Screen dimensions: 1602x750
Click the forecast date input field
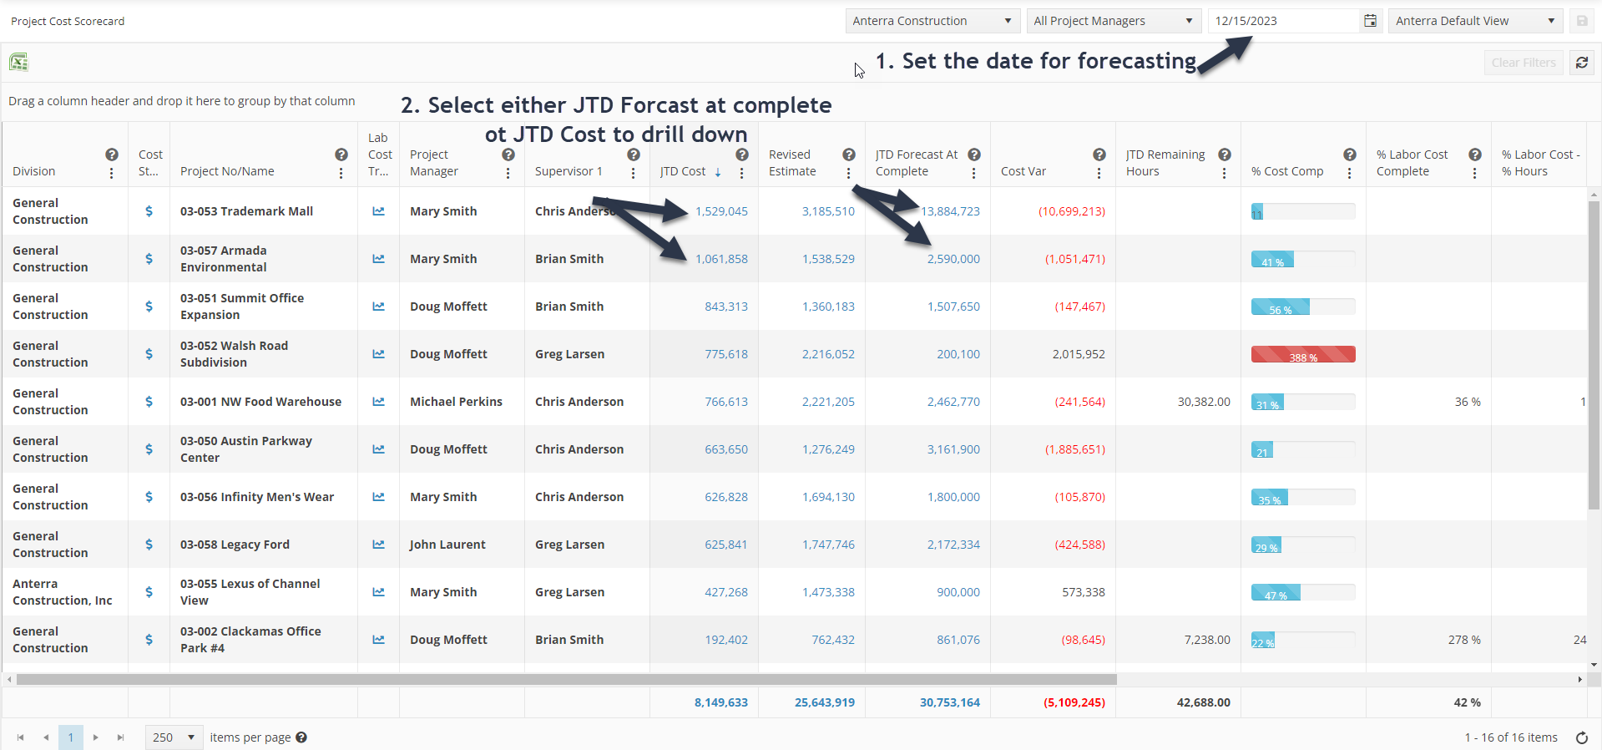coord(1282,21)
